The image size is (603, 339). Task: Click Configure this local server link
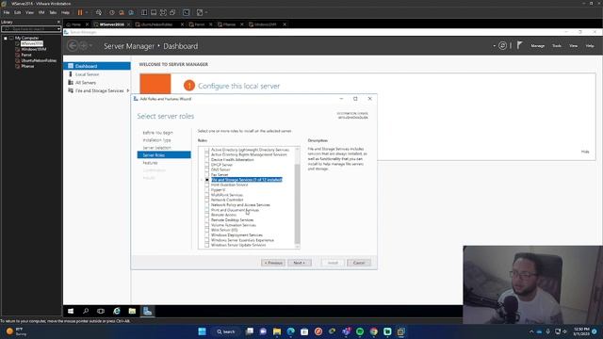click(x=238, y=86)
